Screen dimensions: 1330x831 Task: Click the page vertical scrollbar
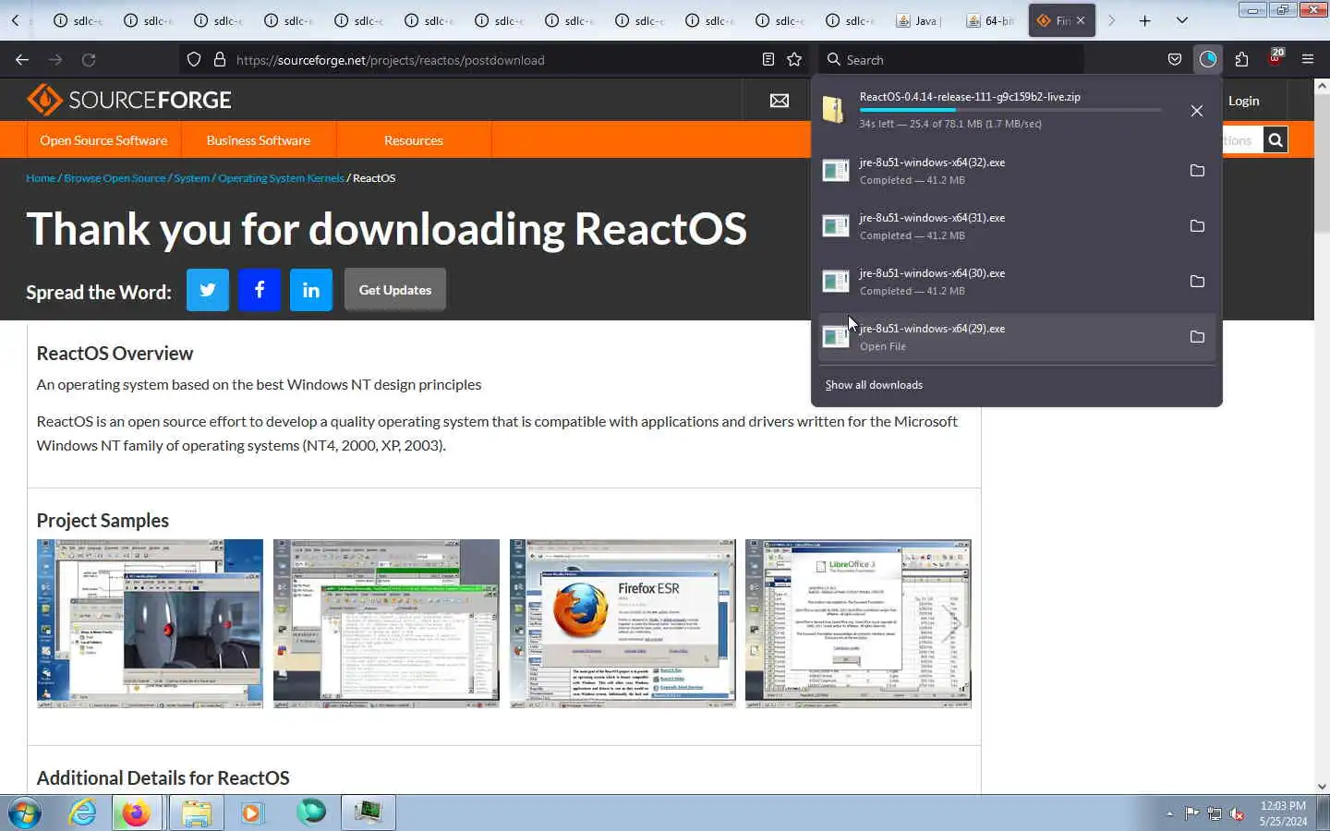tap(1322, 436)
